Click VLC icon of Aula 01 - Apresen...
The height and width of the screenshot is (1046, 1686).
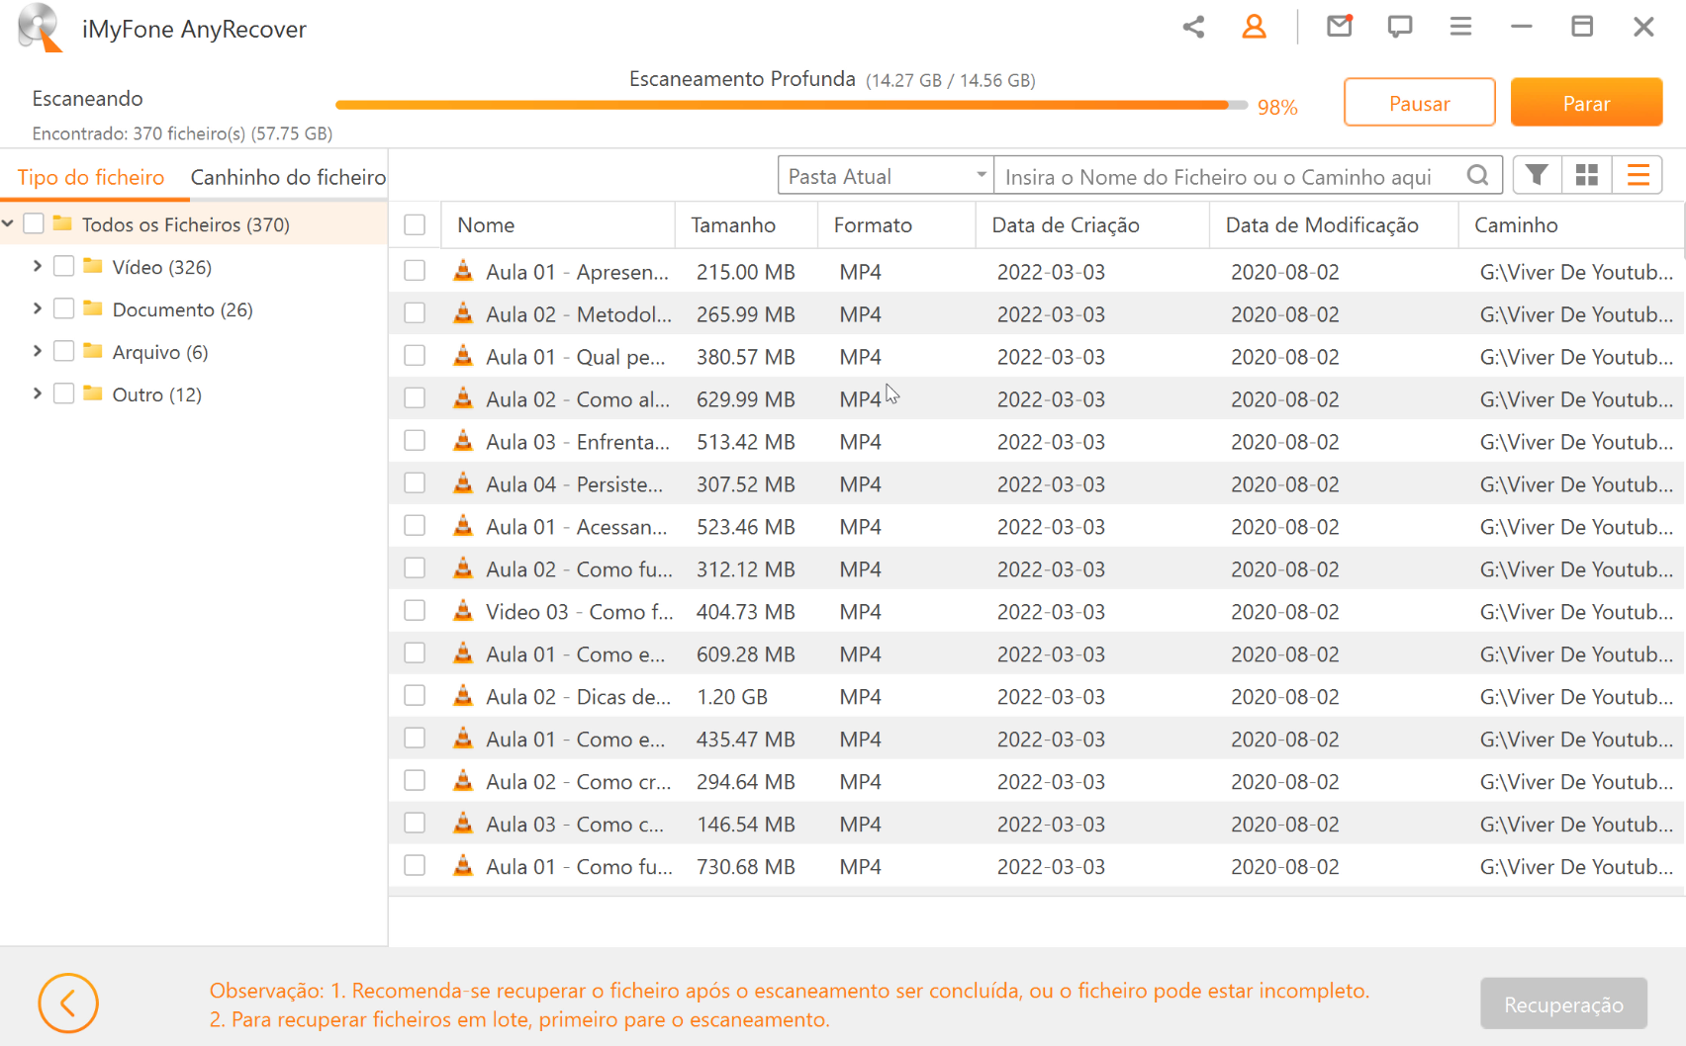[x=463, y=271]
